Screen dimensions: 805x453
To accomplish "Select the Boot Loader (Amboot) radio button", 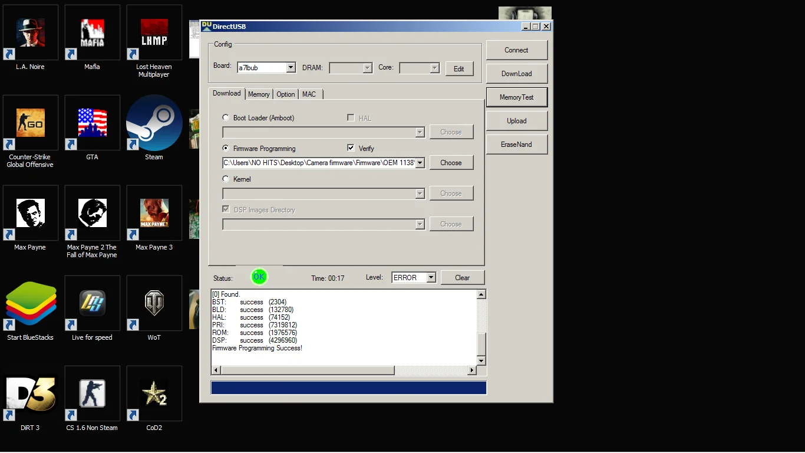I will coord(226,118).
